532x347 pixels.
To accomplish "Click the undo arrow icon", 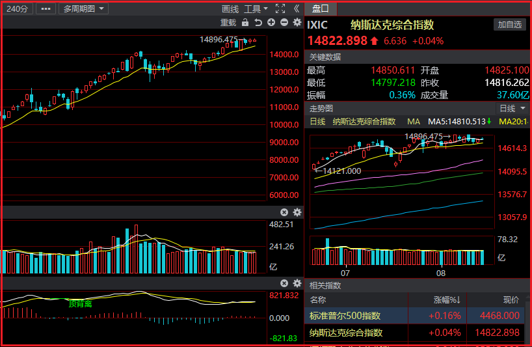I will click(258, 23).
